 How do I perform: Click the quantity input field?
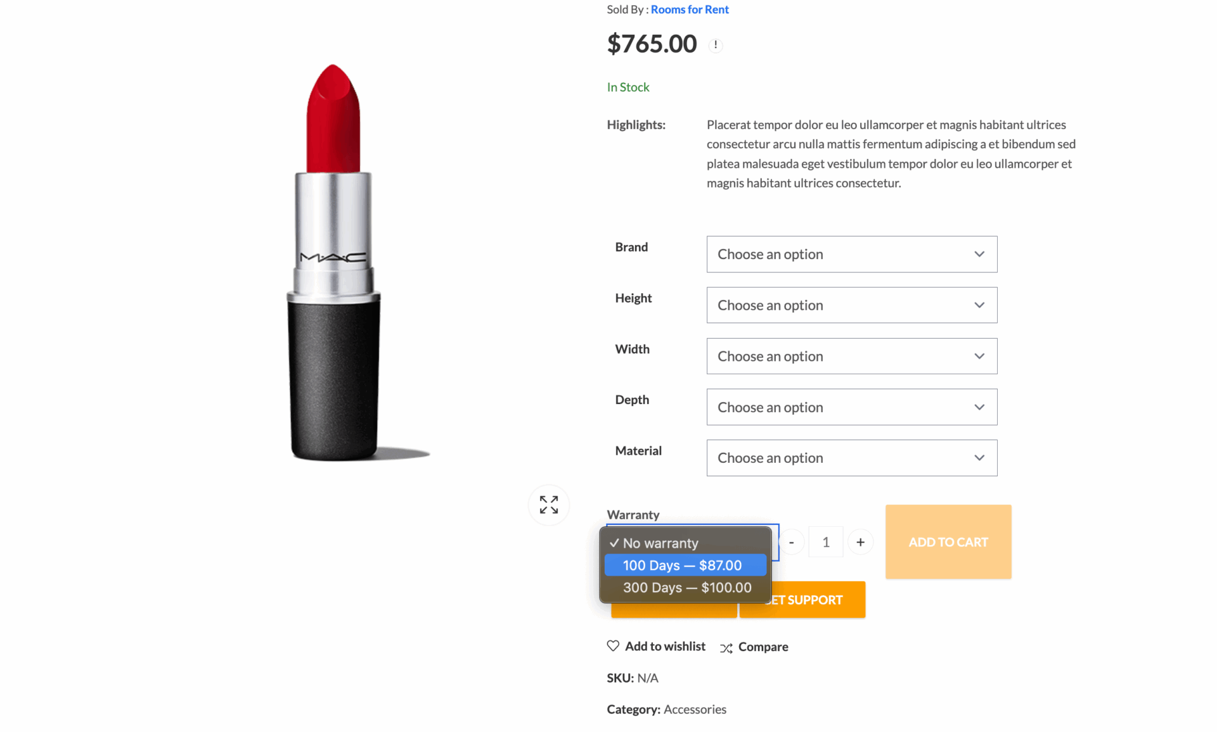[x=826, y=542]
